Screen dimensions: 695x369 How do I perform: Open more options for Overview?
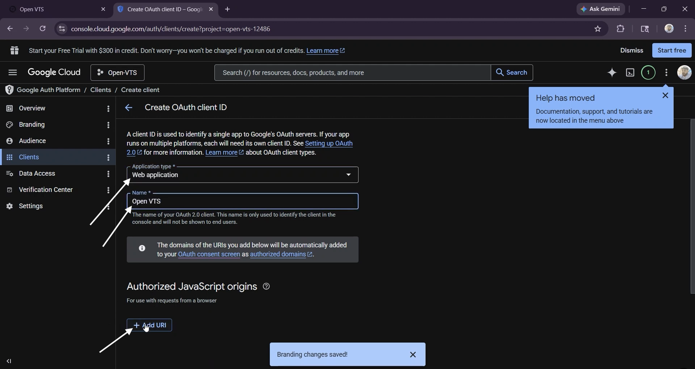[x=108, y=109]
